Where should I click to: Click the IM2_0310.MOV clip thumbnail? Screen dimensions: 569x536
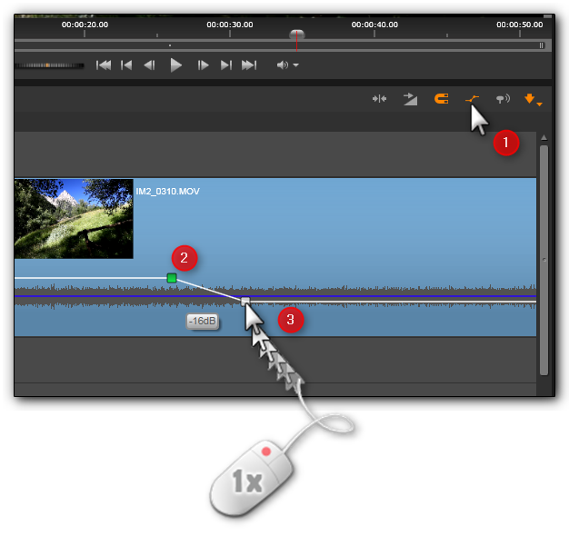tap(74, 219)
